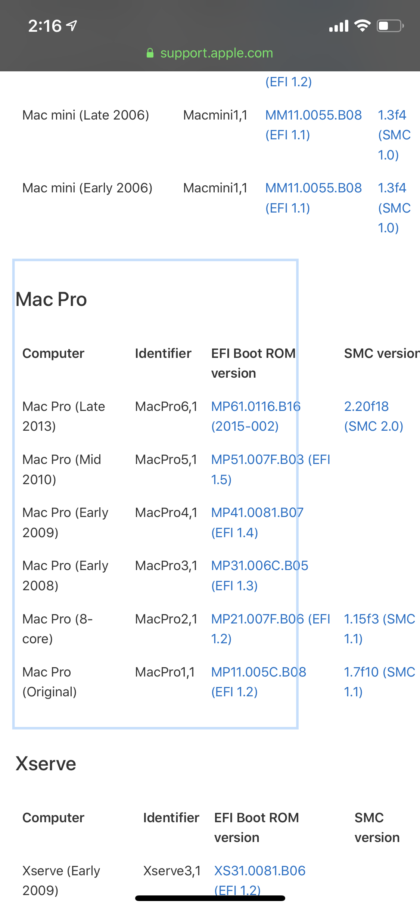The width and height of the screenshot is (420, 910).
Task: Tap the support.apple.com address bar
Action: [216, 53]
